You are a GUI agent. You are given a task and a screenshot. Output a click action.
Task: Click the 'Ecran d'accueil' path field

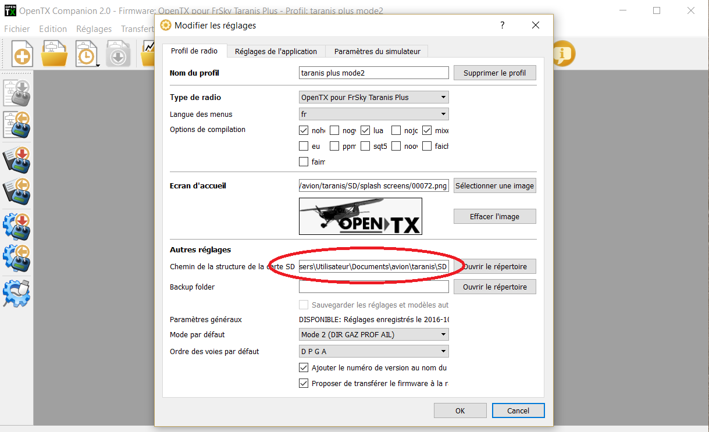373,185
